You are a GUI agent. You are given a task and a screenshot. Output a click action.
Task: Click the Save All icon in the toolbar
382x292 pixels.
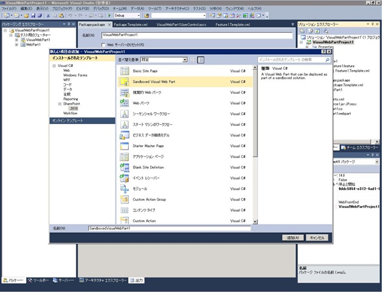(40, 16)
